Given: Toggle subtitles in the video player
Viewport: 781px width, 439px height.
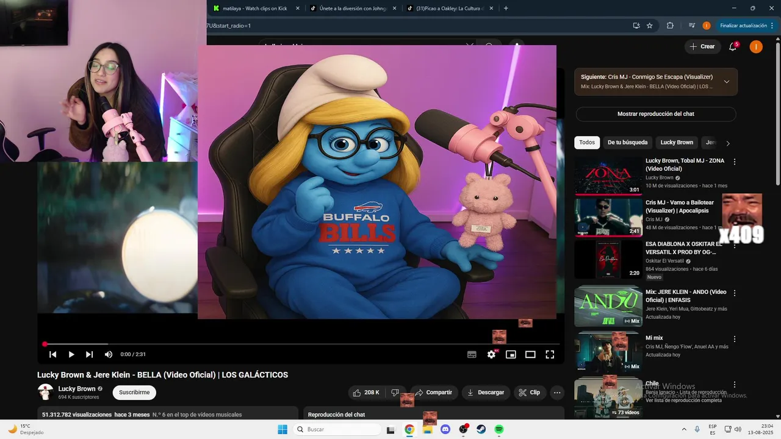Looking at the screenshot, I should tap(472, 354).
